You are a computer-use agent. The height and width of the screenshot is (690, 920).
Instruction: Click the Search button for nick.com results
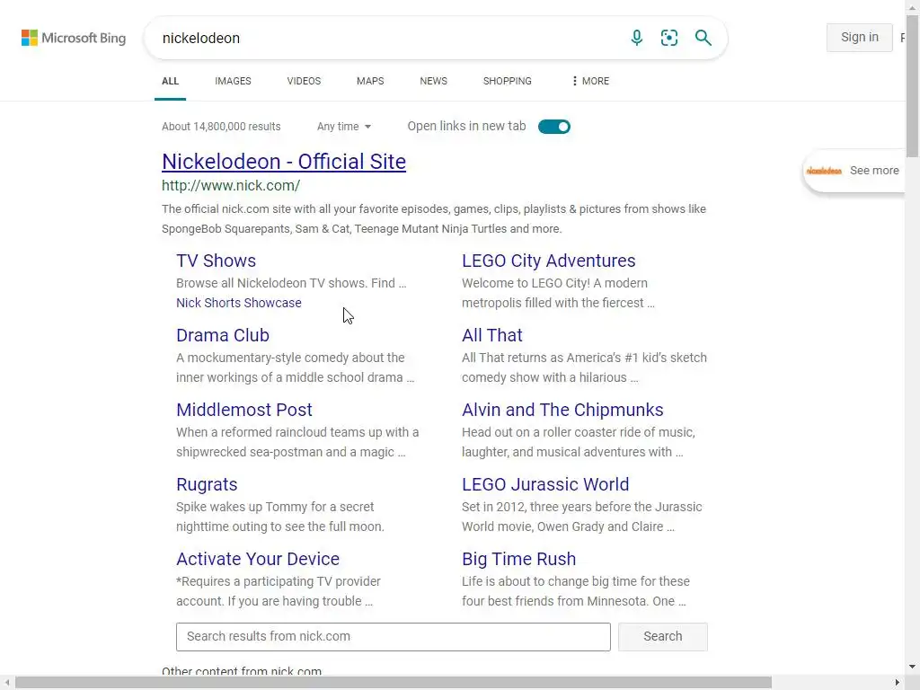tap(662, 637)
